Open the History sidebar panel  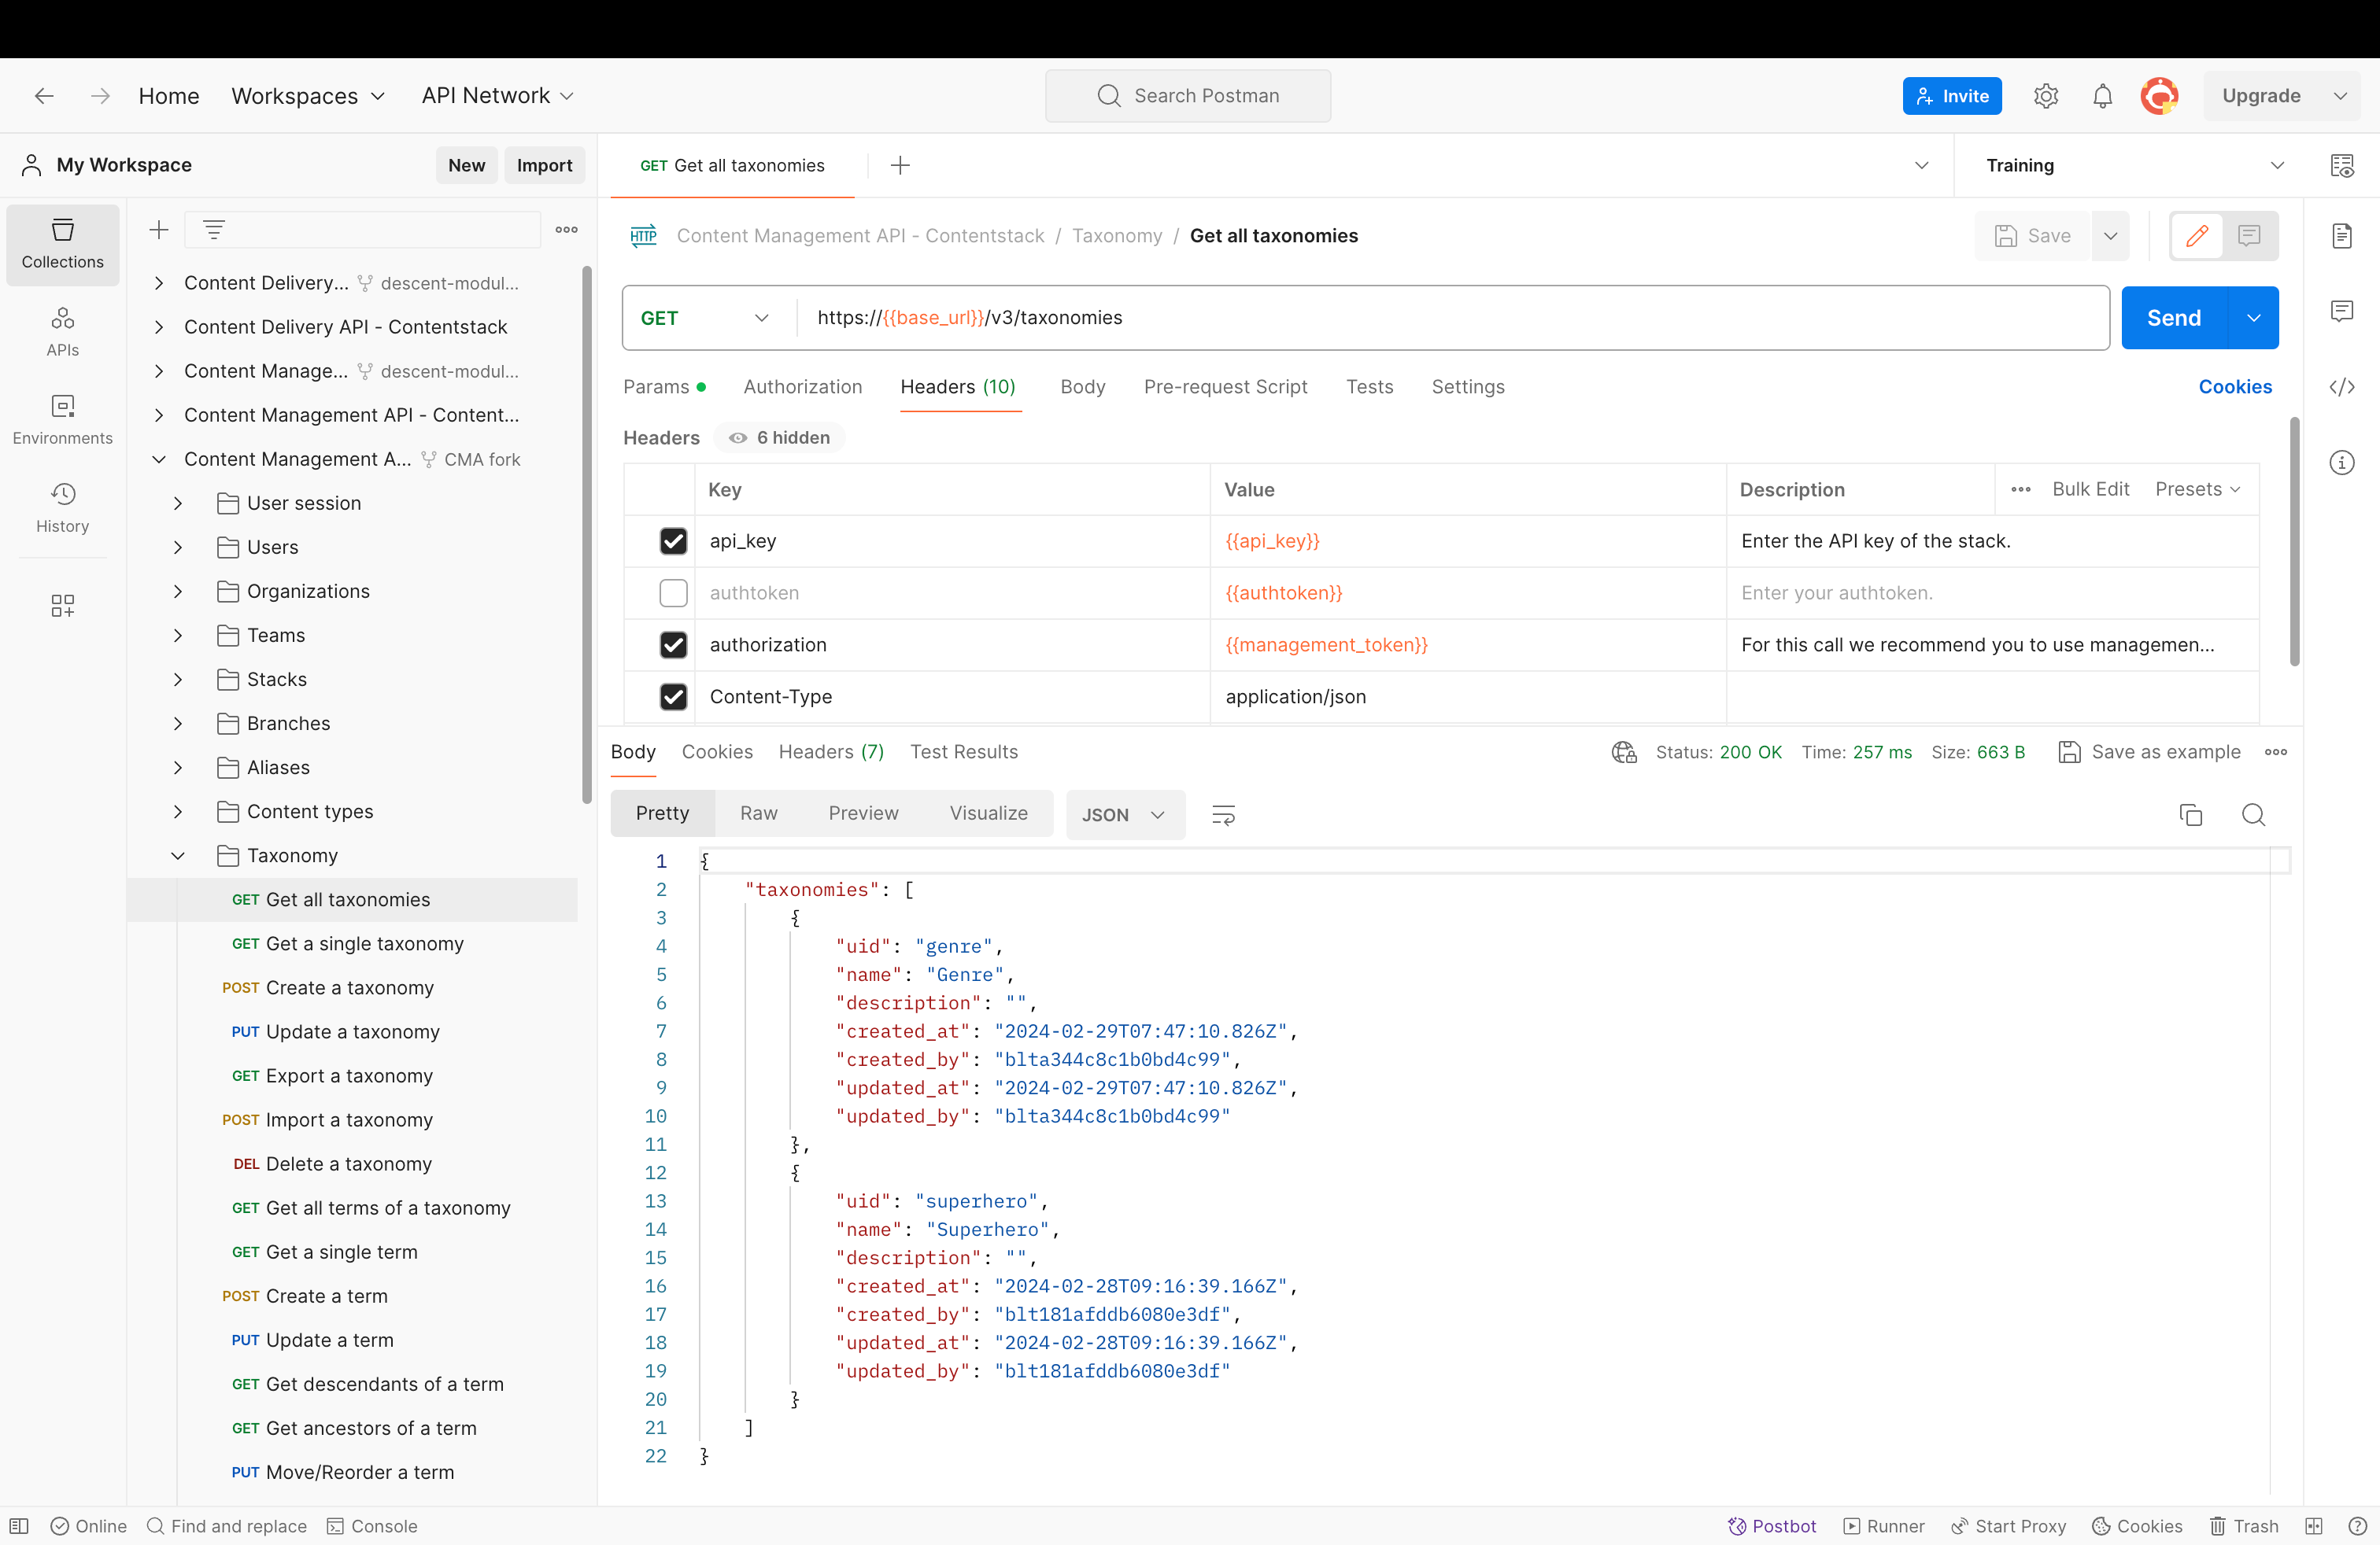pyautogui.click(x=62, y=509)
